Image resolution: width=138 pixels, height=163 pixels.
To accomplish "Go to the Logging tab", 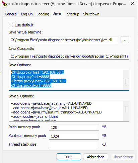I will 43,14.
